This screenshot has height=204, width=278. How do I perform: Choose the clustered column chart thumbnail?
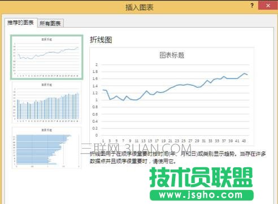click(47, 102)
